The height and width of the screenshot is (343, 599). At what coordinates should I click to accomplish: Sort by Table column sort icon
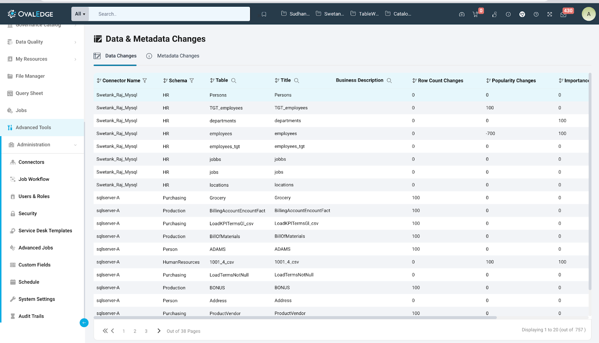pos(212,80)
